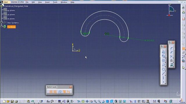The width and height of the screenshot is (186, 104).
Task: Open the Ellipse tool dropdown arrow
Action: tap(165, 71)
